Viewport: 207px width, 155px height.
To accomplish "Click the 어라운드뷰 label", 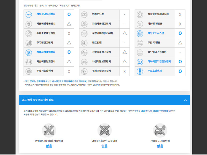I will tap(98, 14).
